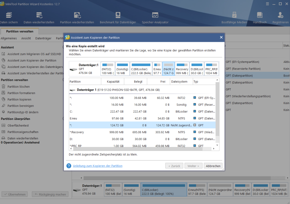290x204 pixels.
Task: Select Partitionstyp-ID ändern
Action: coord(23,112)
